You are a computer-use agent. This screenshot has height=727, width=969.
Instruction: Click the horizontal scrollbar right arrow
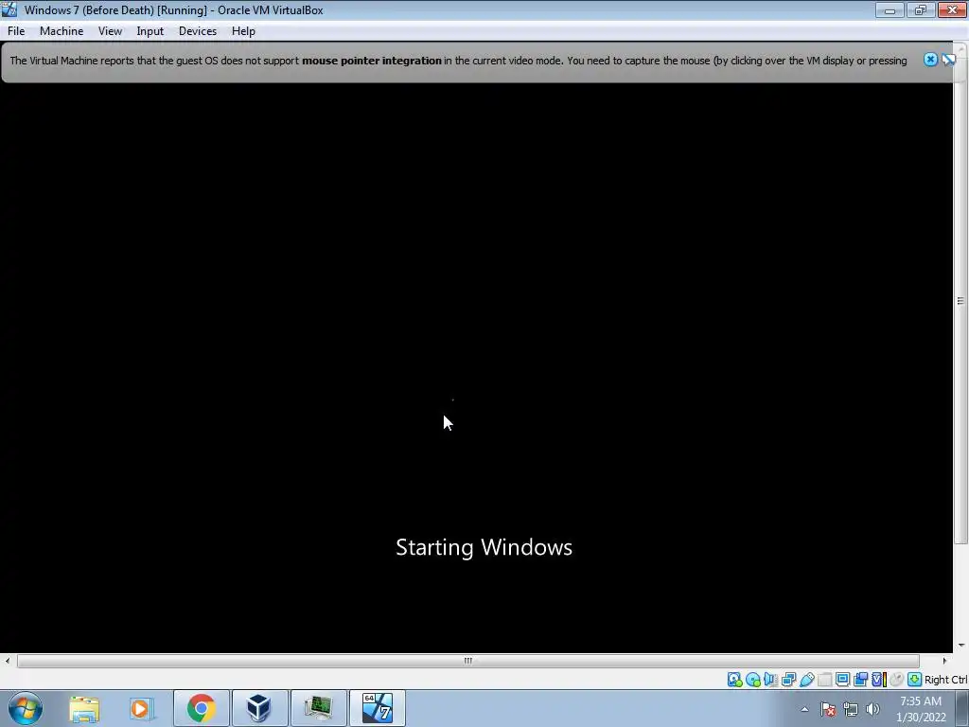pyautogui.click(x=944, y=661)
